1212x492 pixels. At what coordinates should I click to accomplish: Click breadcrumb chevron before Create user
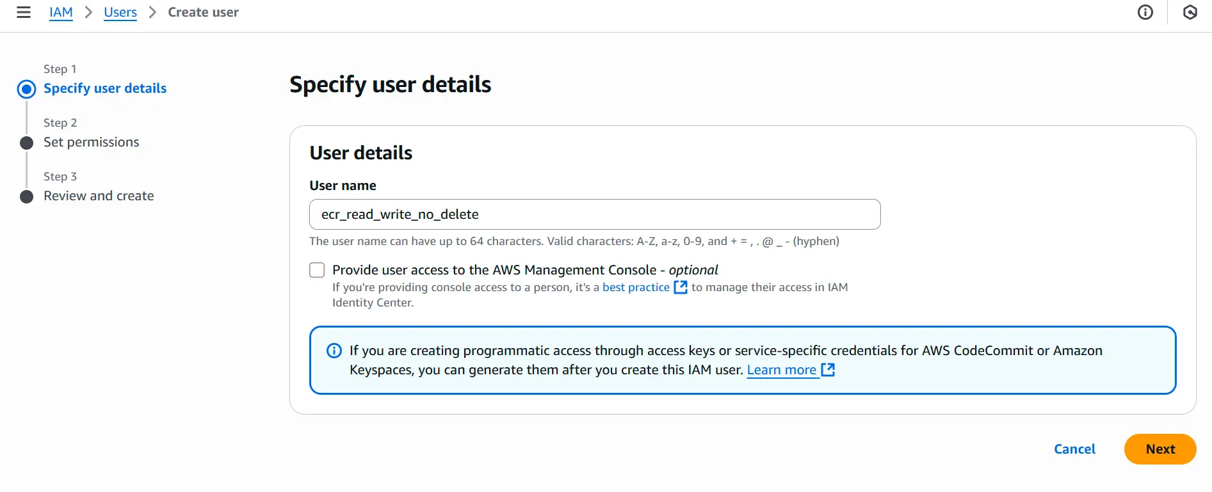pos(152,12)
